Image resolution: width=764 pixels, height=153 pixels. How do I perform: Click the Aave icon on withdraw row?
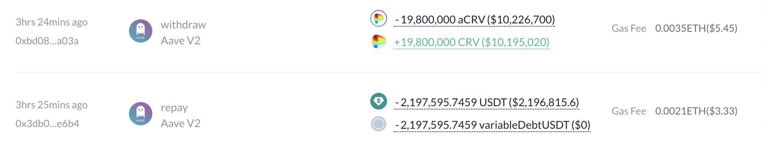141,31
